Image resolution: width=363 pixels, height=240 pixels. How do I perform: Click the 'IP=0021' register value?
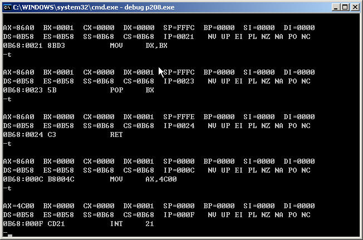pos(179,37)
